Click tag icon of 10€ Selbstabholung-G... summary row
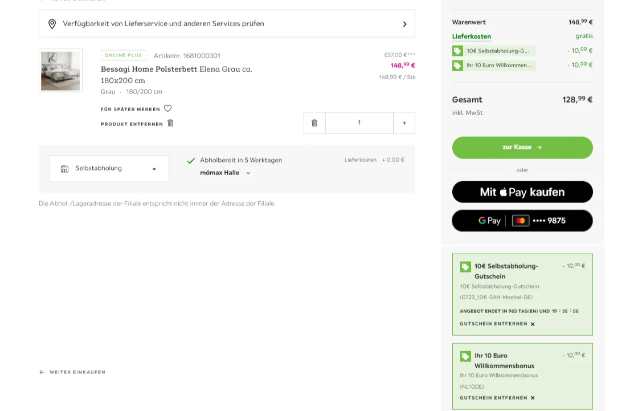This screenshot has width=630, height=411. point(457,51)
